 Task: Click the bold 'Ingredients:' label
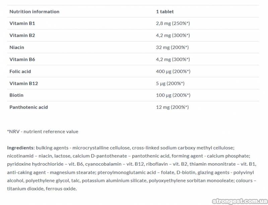tap(21, 147)
